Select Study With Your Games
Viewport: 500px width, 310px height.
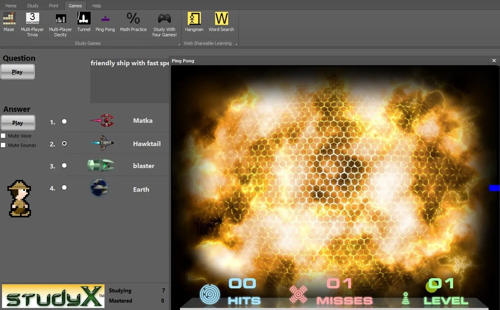pyautogui.click(x=164, y=24)
